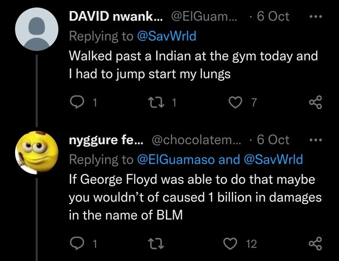Open the nyggure fe... display name profile

[106, 140]
